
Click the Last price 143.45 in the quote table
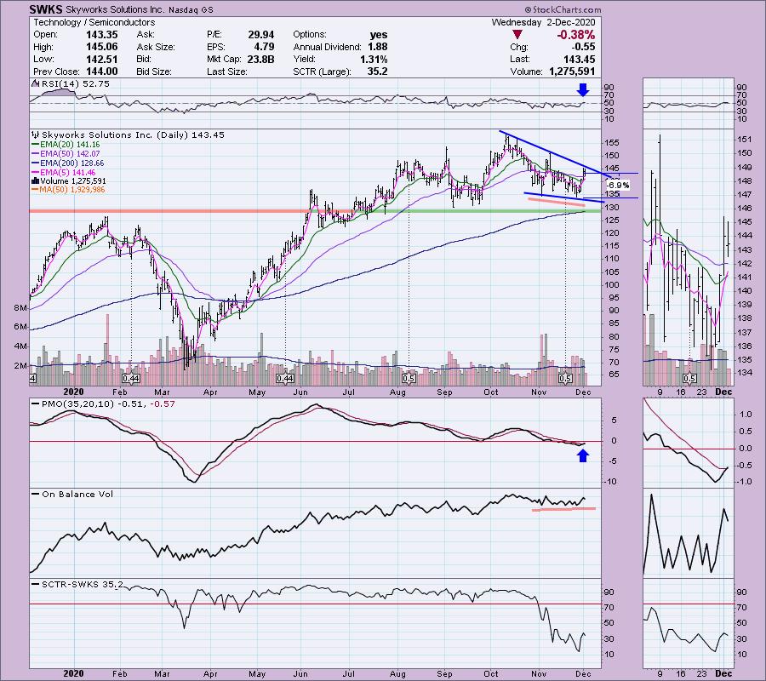click(579, 59)
